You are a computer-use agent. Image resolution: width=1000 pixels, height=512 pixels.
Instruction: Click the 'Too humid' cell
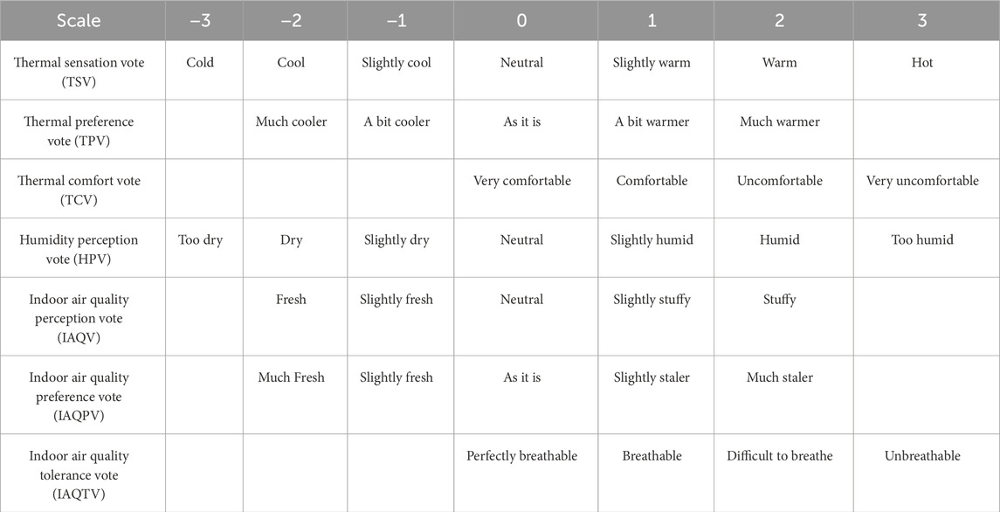point(922,239)
